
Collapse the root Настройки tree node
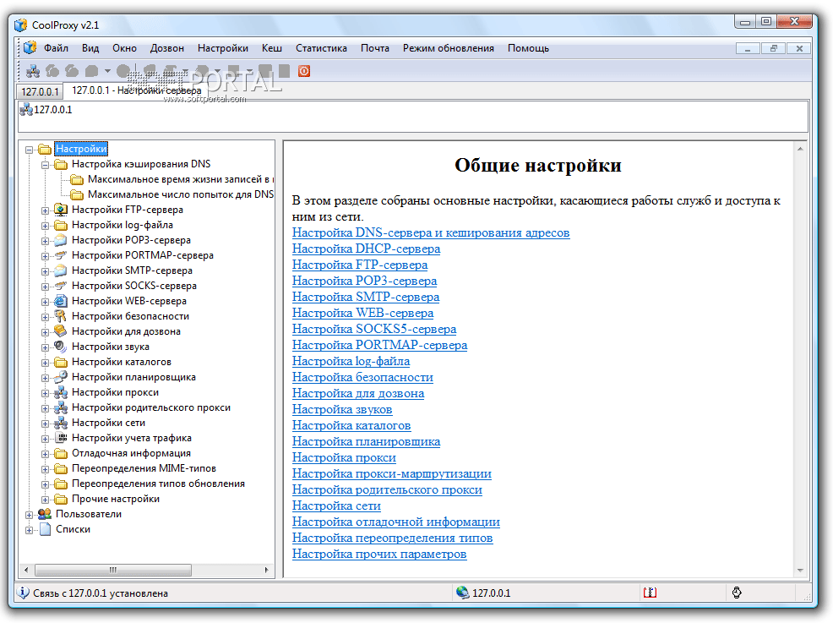(30, 150)
